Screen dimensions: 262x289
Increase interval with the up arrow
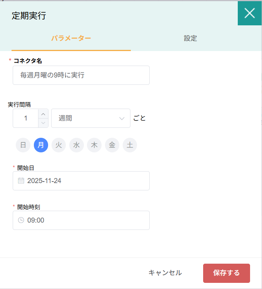43,114
